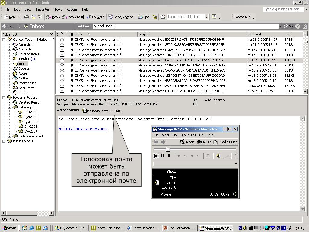309x232 pixels.
Task: Toggle the Media Player playlist view button
Action: [208, 156]
